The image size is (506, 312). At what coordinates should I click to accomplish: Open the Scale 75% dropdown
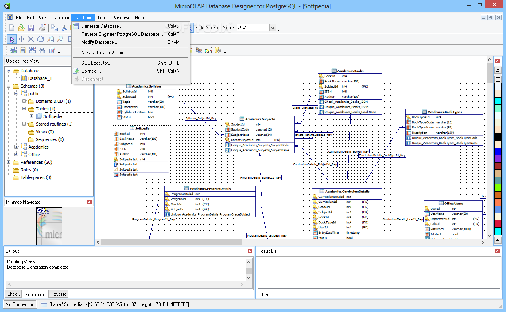pos(273,28)
